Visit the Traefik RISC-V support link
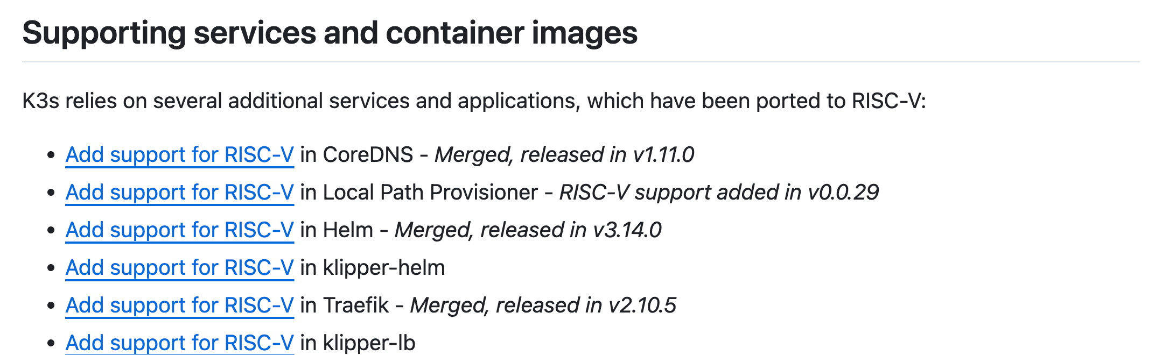The height and width of the screenshot is (355, 1176). 179,306
